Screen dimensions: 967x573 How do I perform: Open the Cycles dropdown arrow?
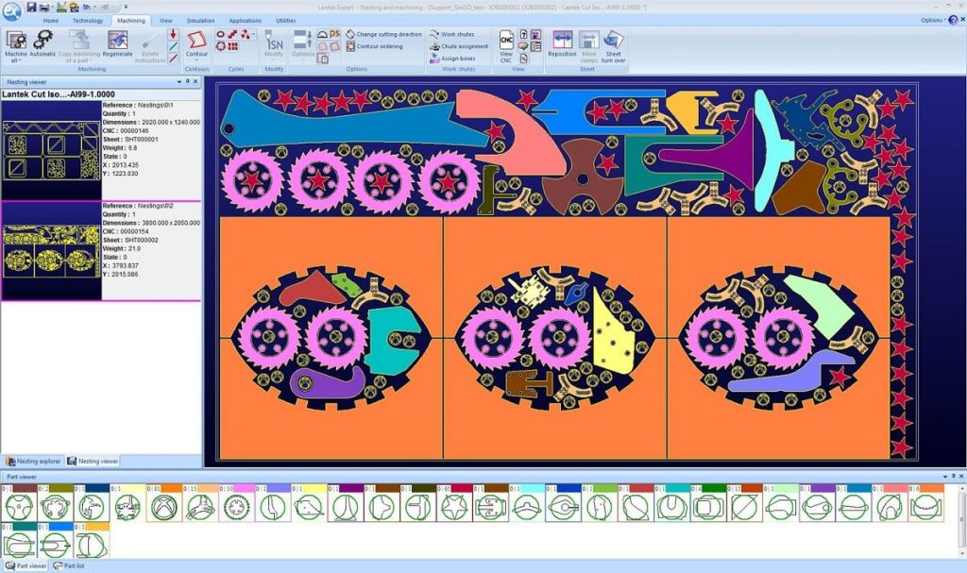(252, 35)
